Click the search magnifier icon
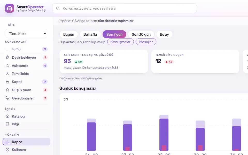Image resolution: width=248 pixels, height=155 pixels. point(58,8)
